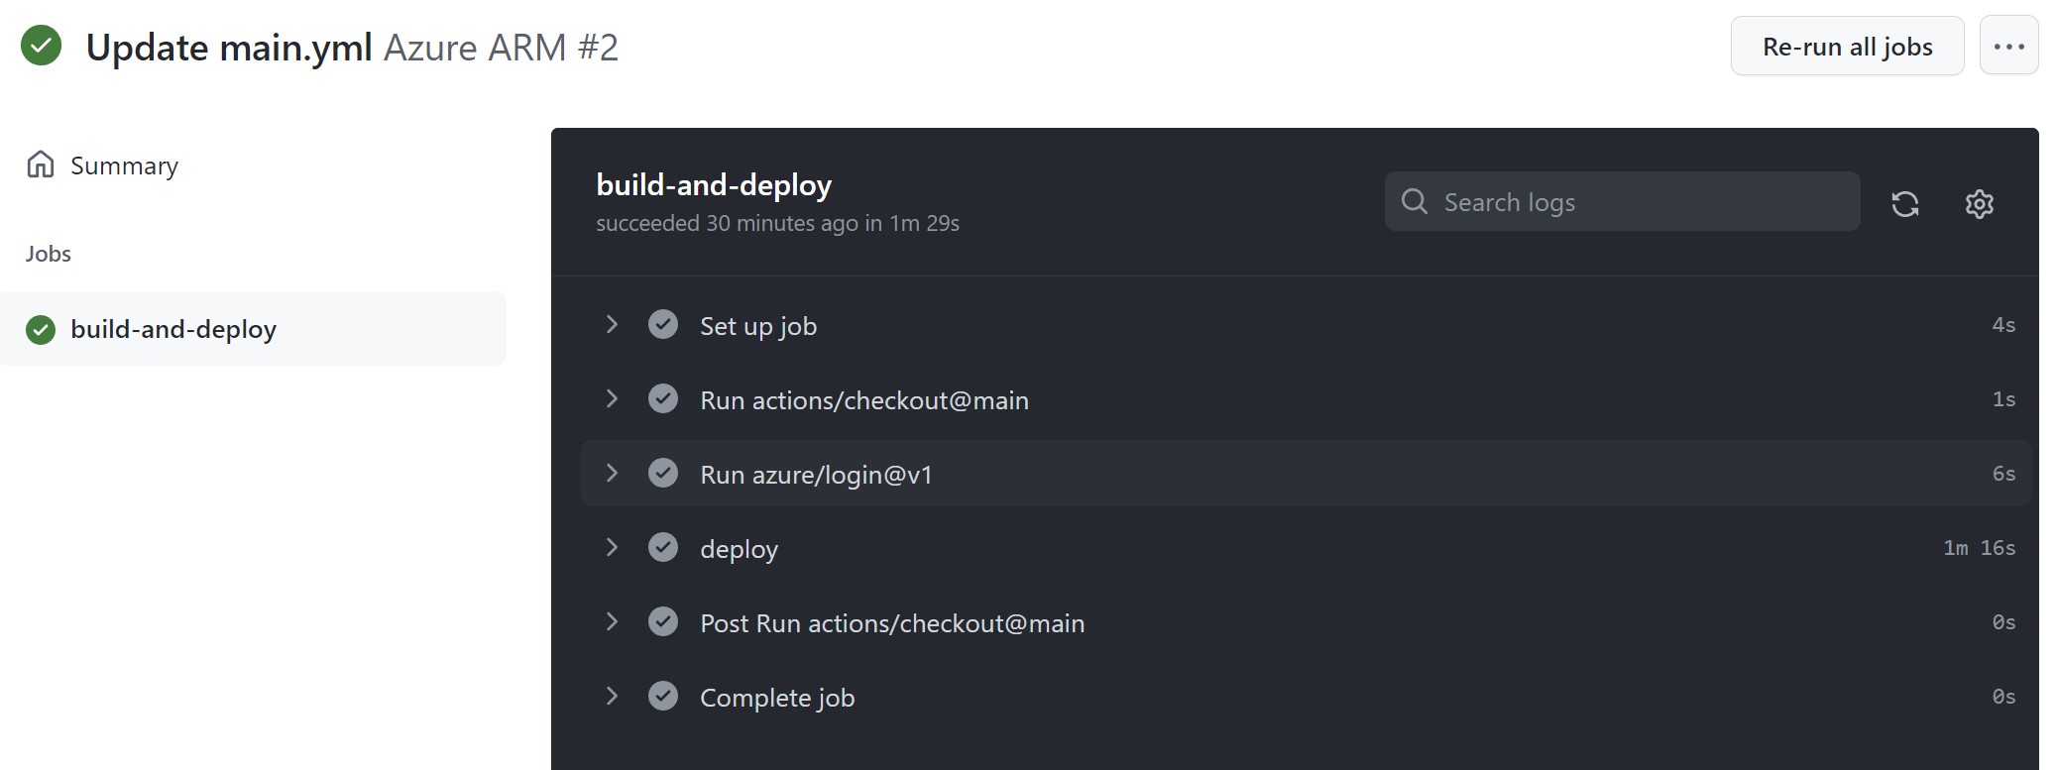Click the refresh logs icon

point(1904,203)
